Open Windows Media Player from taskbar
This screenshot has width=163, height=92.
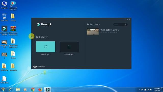(25, 90)
